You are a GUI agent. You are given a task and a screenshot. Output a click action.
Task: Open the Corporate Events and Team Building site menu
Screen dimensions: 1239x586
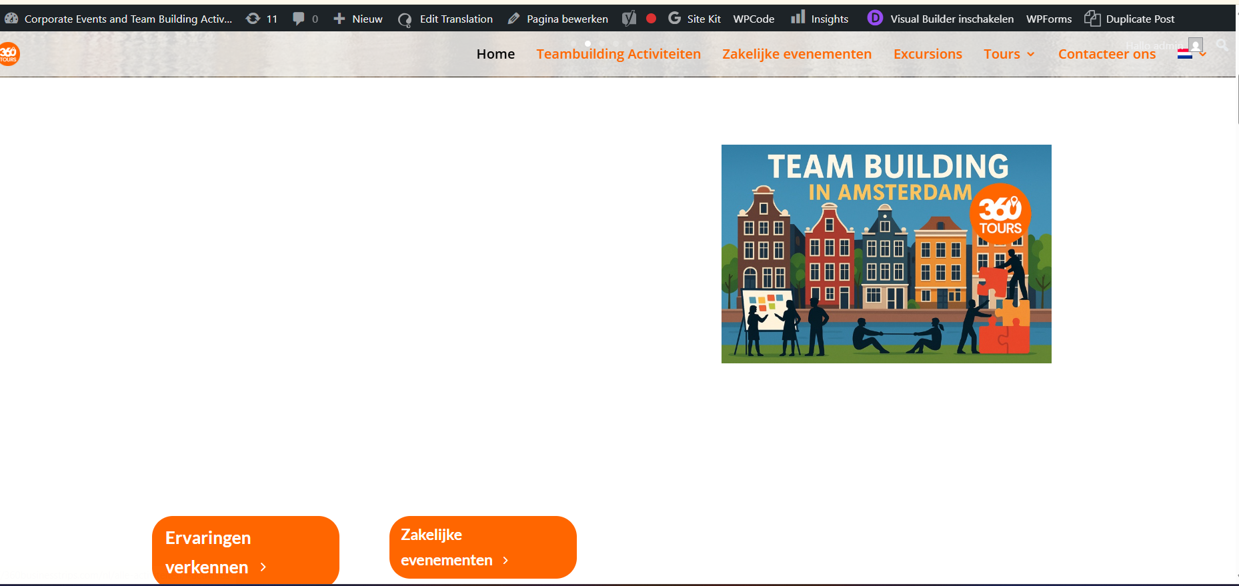128,19
